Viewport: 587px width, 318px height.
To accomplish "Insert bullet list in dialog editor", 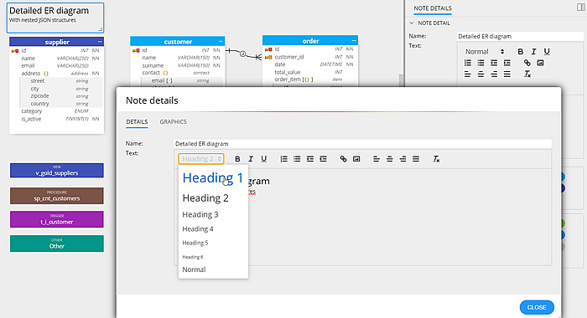I will pyautogui.click(x=297, y=159).
